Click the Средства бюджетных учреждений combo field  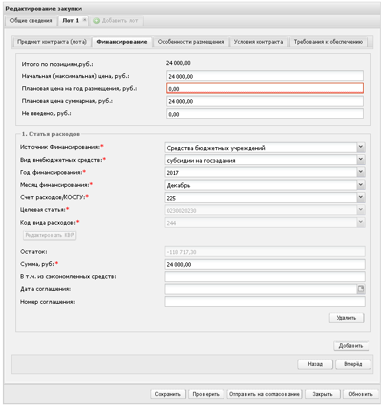[x=261, y=148]
